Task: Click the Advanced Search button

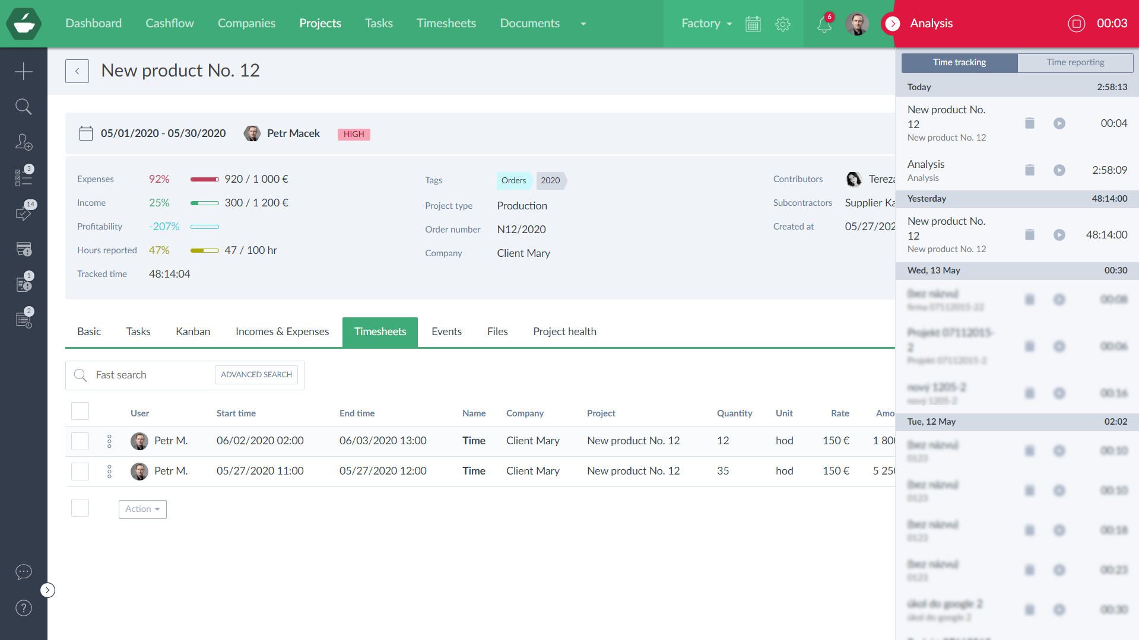Action: [x=256, y=375]
